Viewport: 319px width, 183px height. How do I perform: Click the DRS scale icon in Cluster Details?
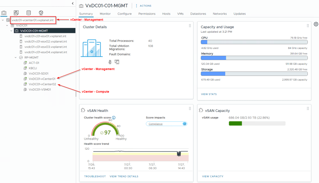coord(110,62)
